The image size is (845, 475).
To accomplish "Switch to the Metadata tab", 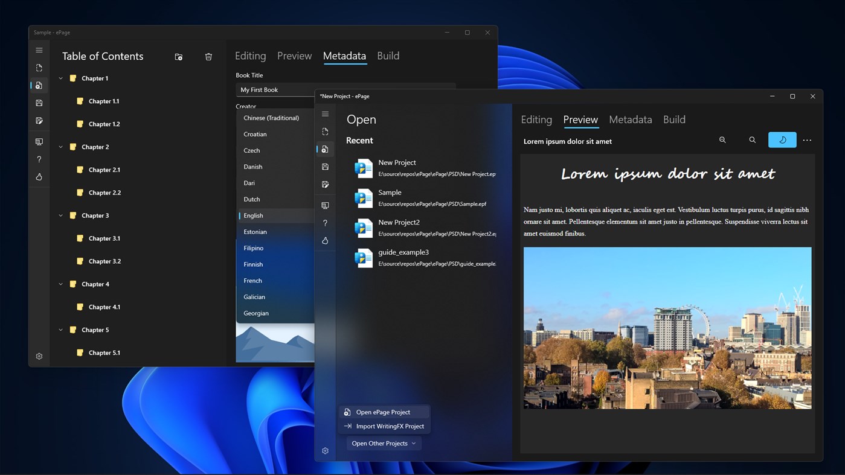I will coord(630,119).
